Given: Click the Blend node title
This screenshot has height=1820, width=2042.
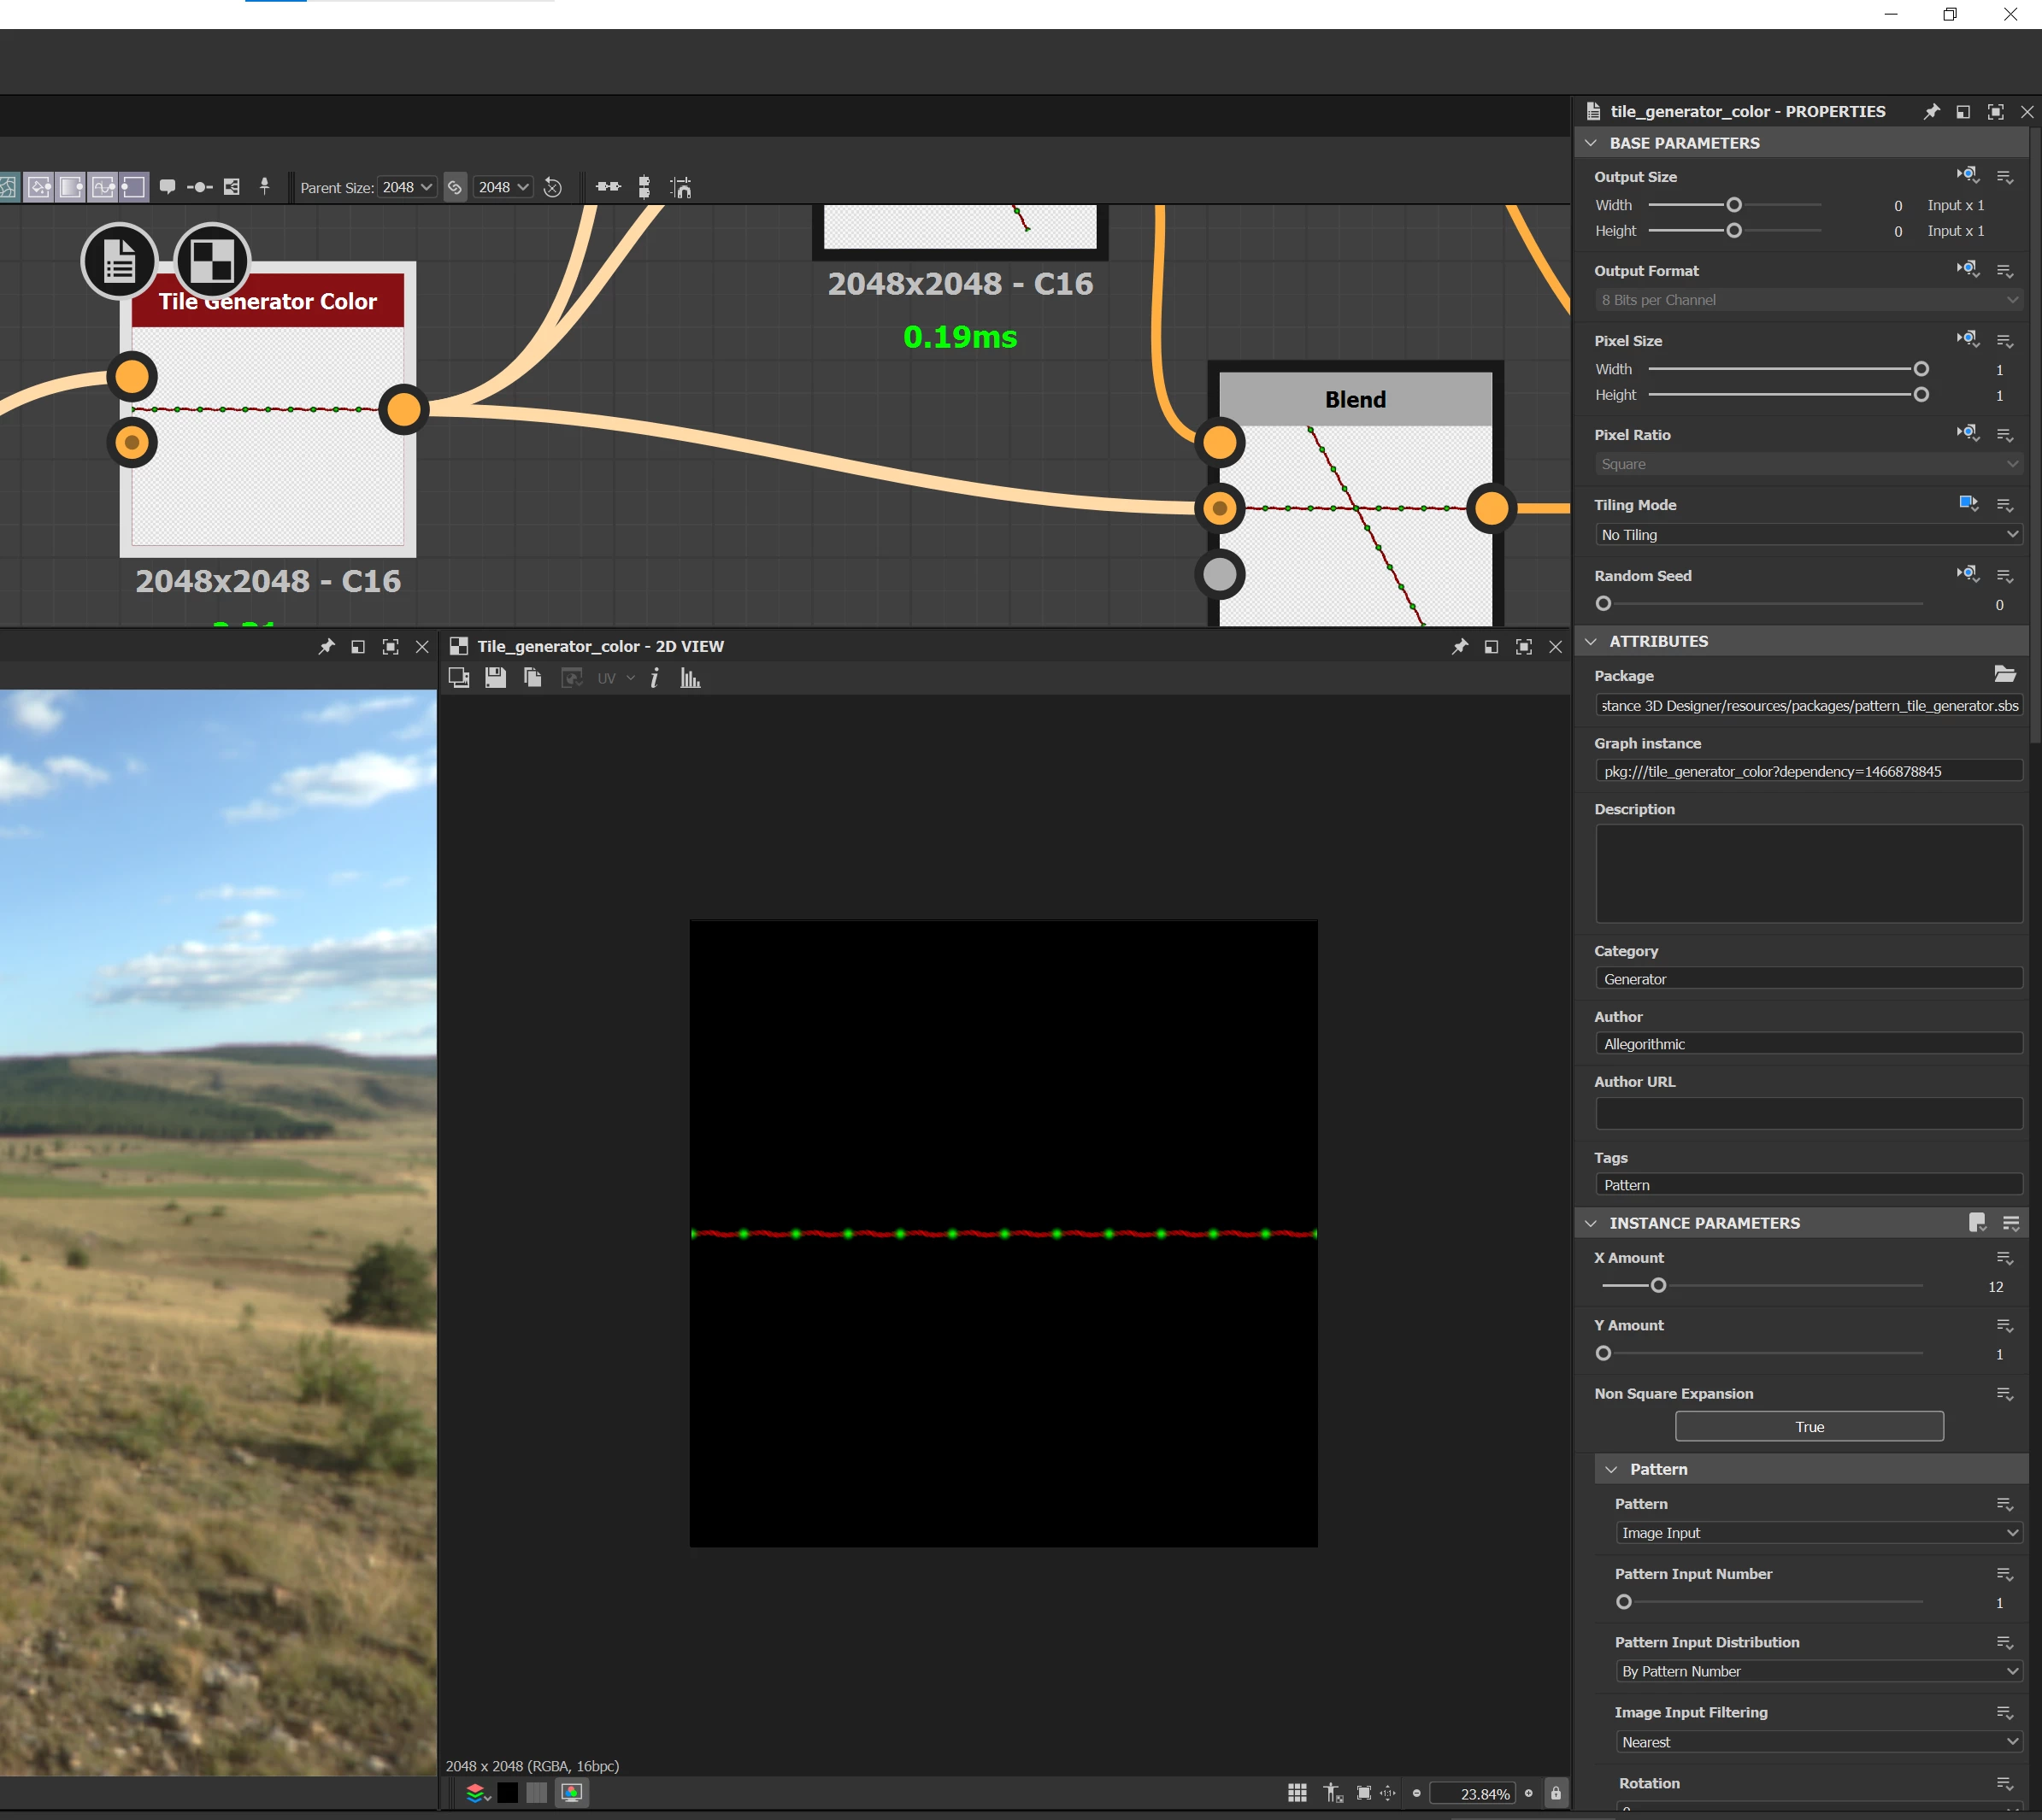Looking at the screenshot, I should [x=1355, y=399].
